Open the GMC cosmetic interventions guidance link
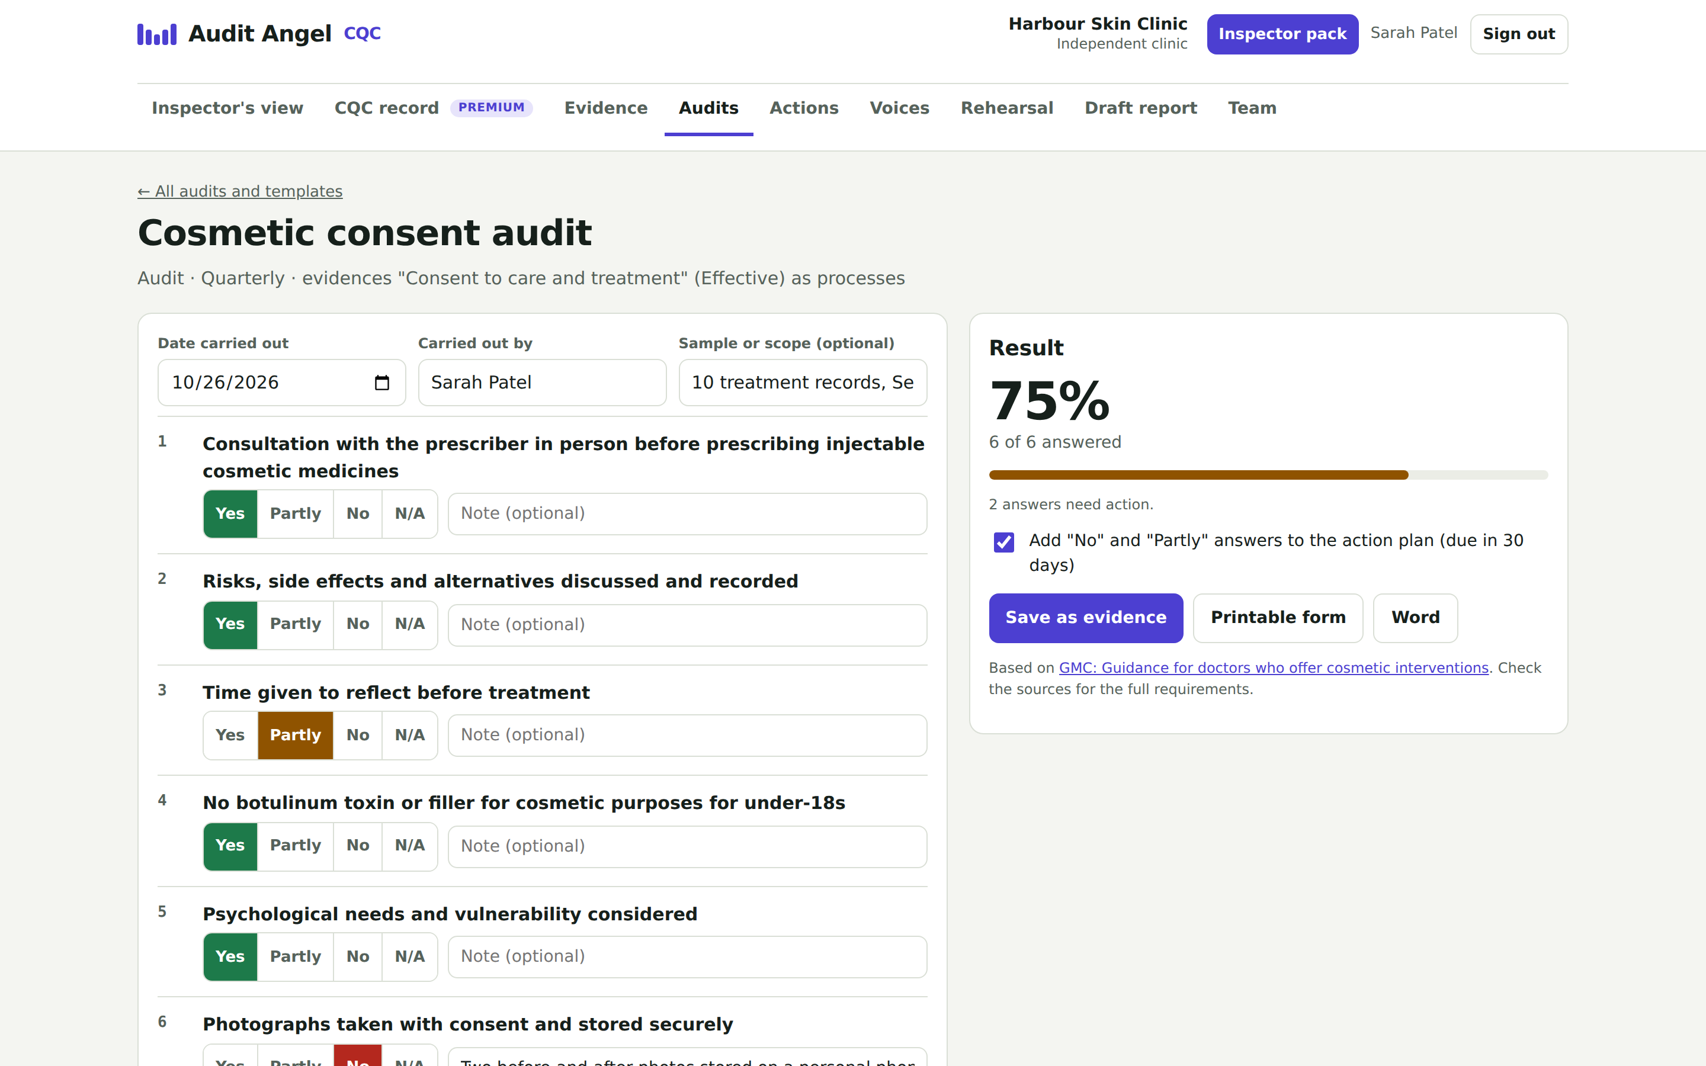This screenshot has height=1066, width=1706. click(x=1273, y=667)
